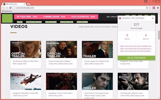The width and height of the screenshot is (161, 100).
Task: Click the BROKEN LINK CHECKER popup title
Action: [x=133, y=18]
